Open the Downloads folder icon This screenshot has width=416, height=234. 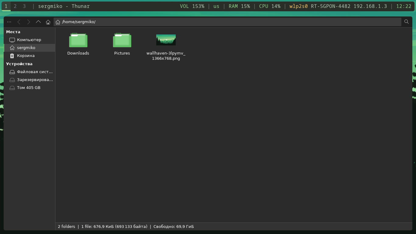click(78, 41)
